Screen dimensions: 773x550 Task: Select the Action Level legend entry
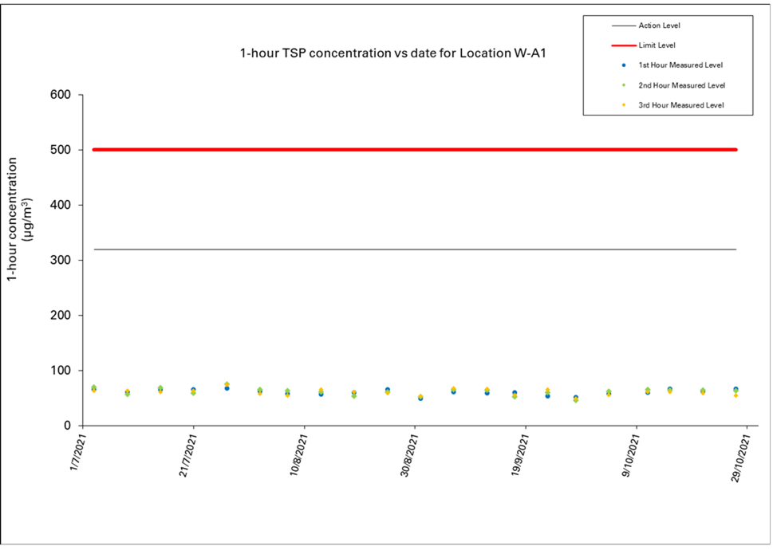pos(659,26)
